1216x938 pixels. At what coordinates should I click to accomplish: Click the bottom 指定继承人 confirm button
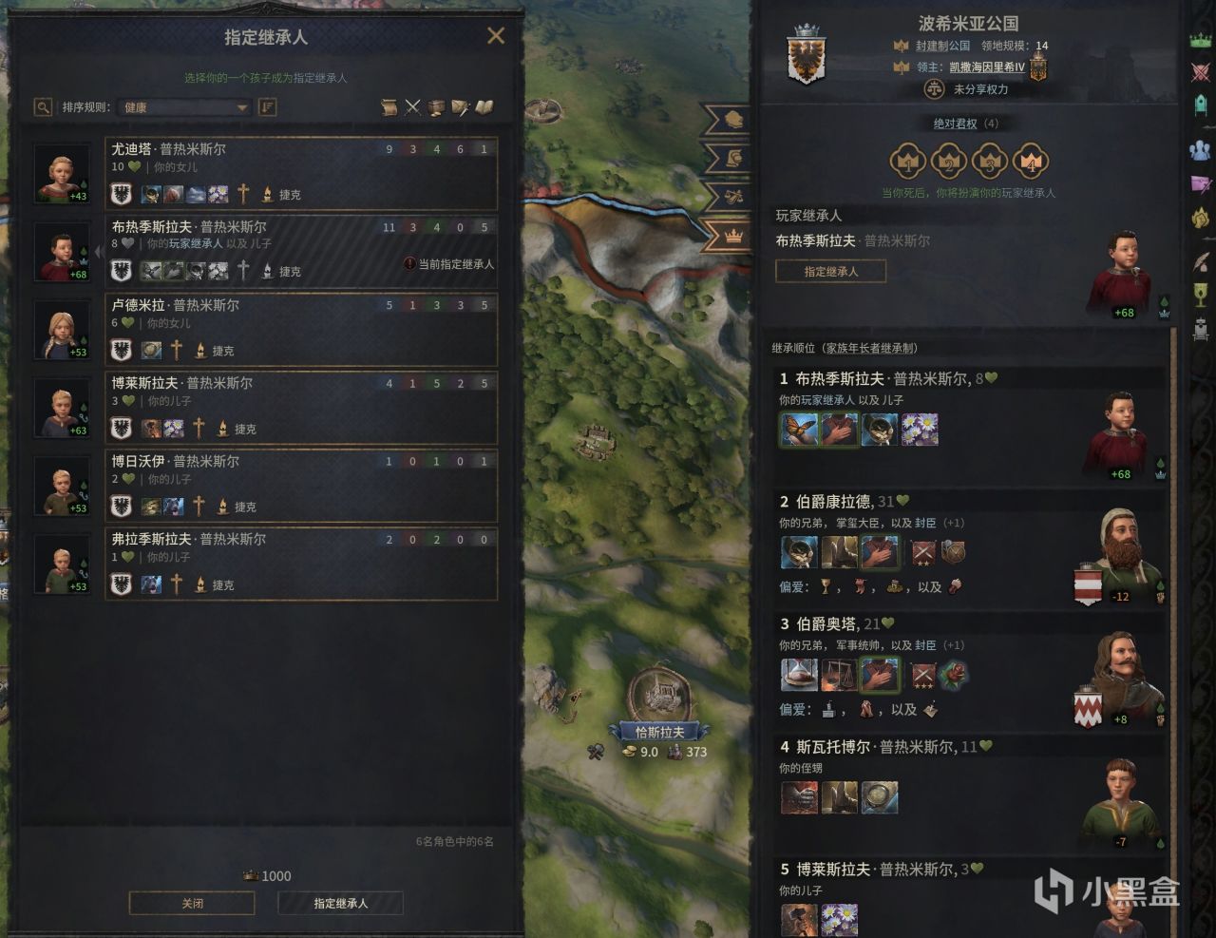point(341,903)
